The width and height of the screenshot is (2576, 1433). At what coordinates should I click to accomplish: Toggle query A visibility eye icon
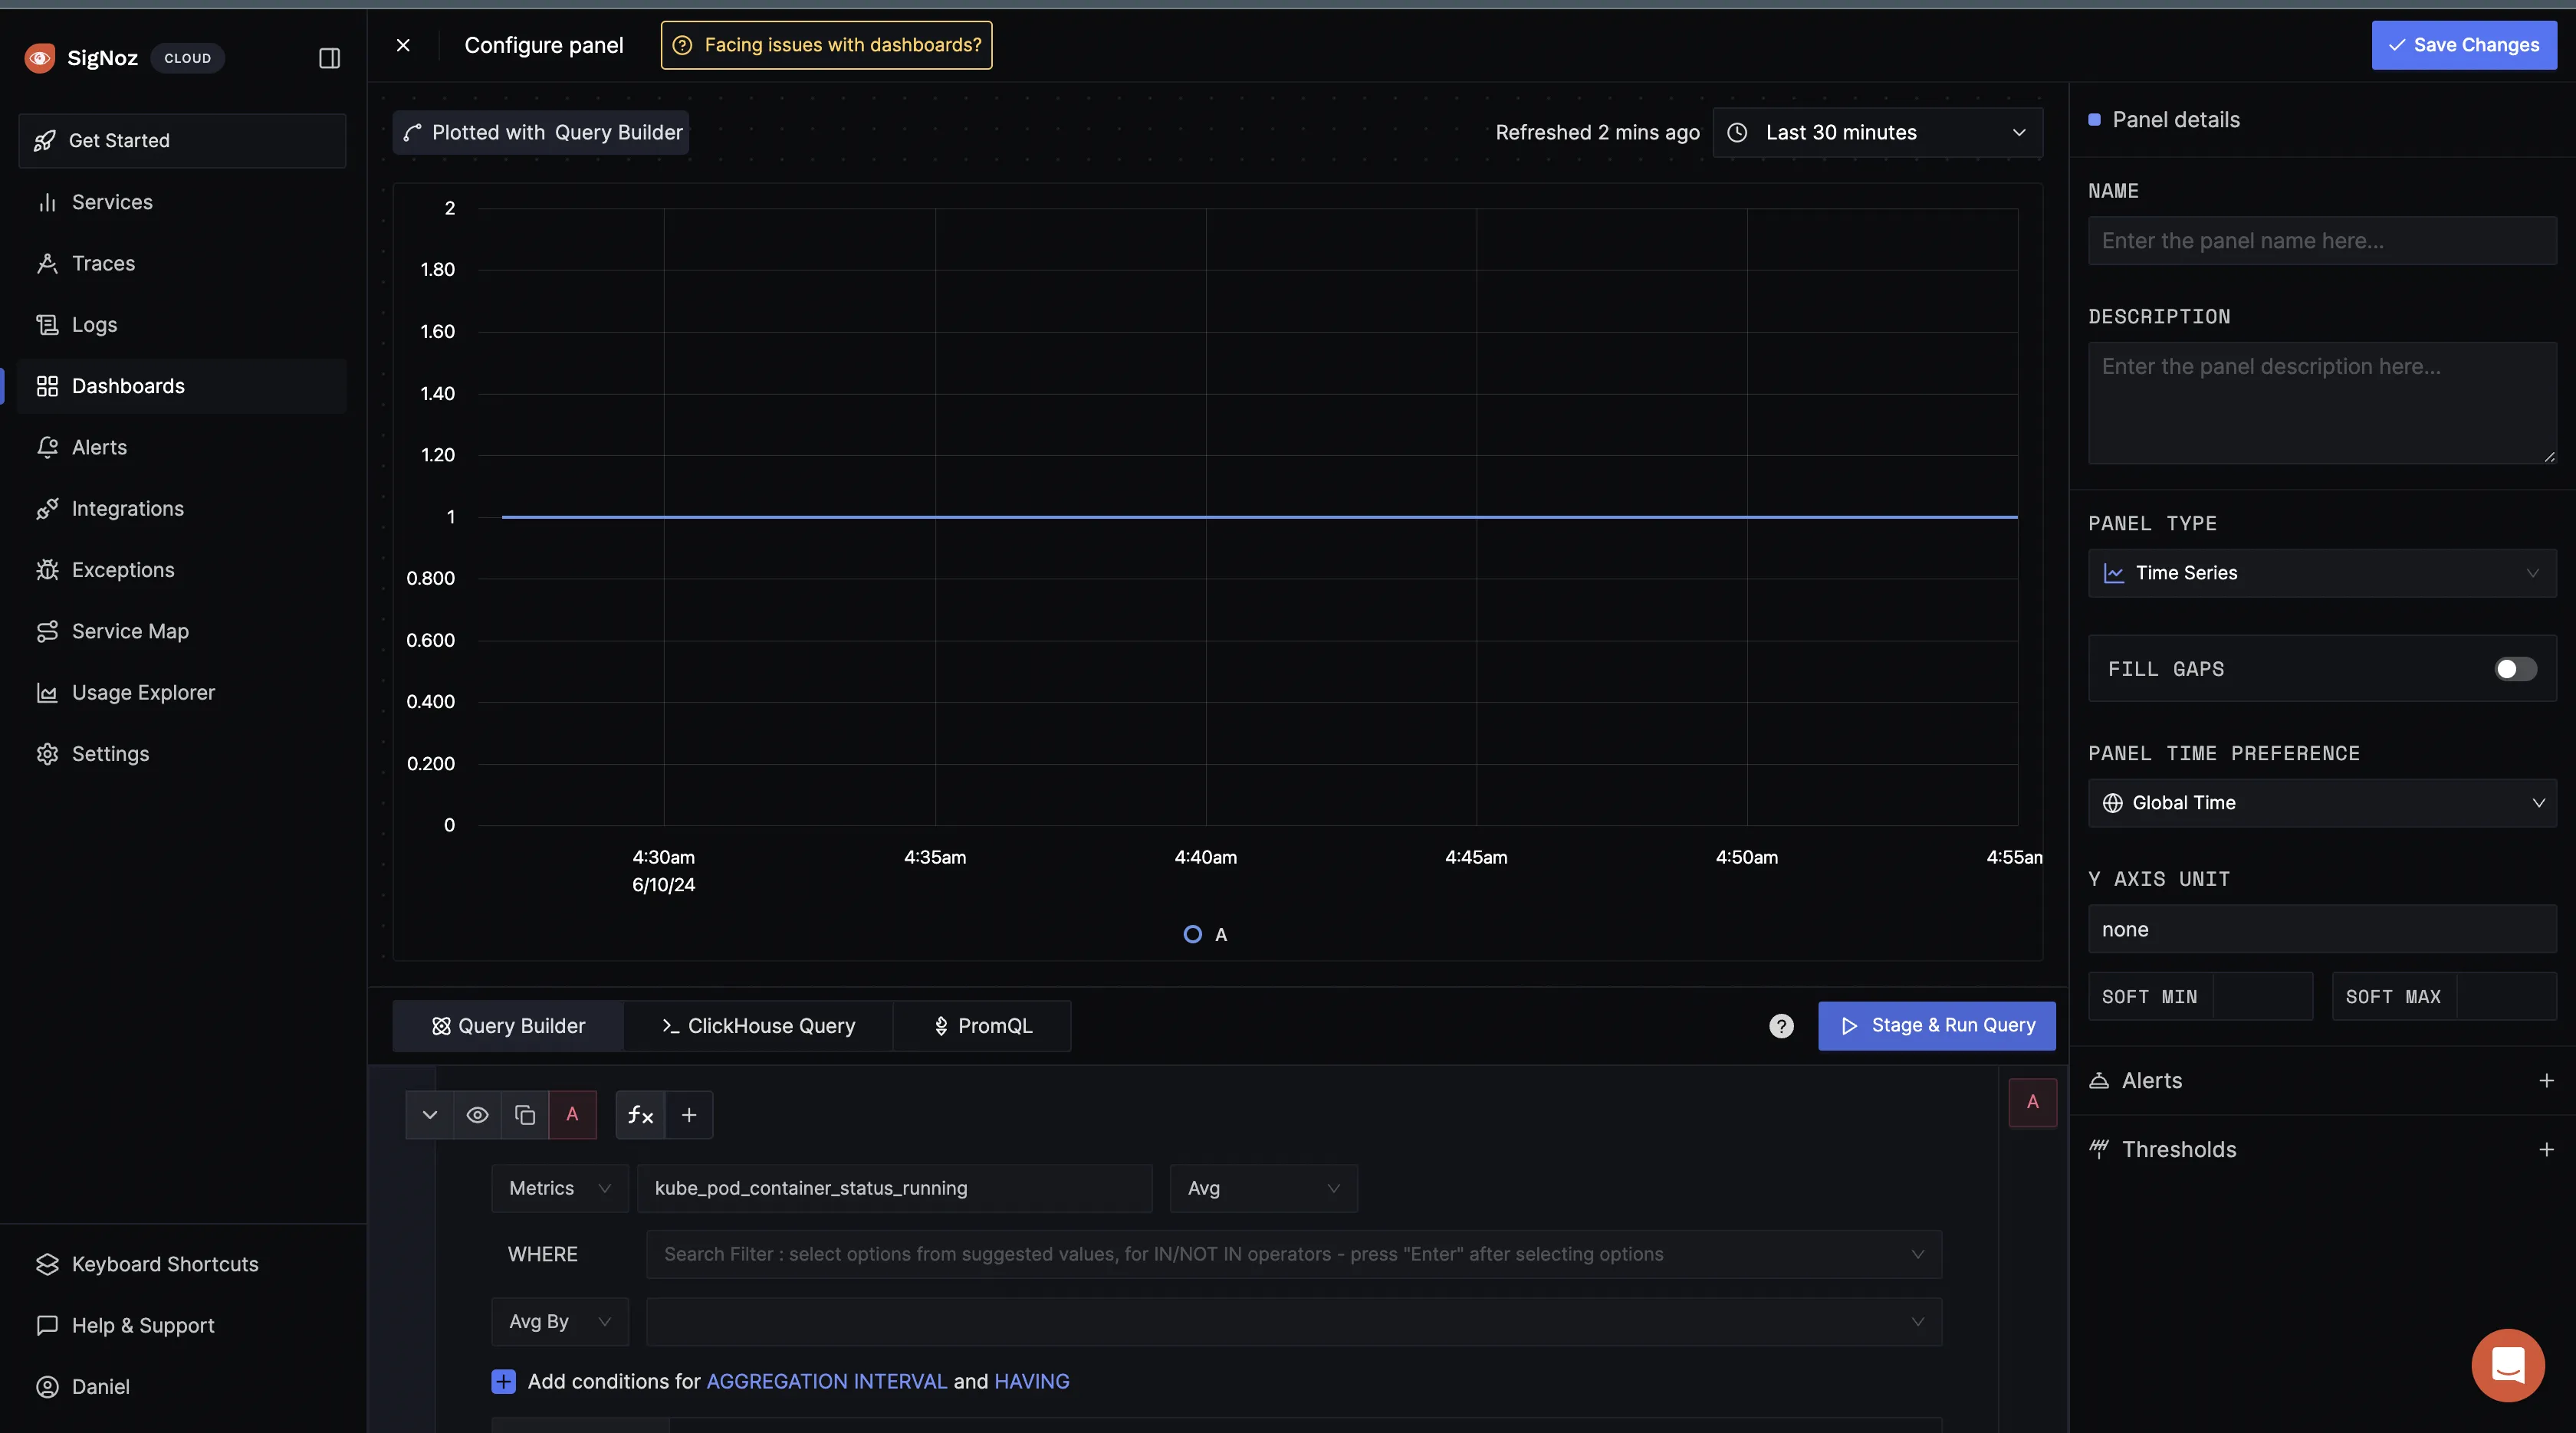477,1115
